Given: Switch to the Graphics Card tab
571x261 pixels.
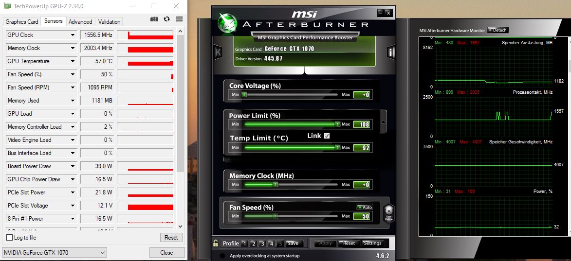Looking at the screenshot, I should coord(22,21).
